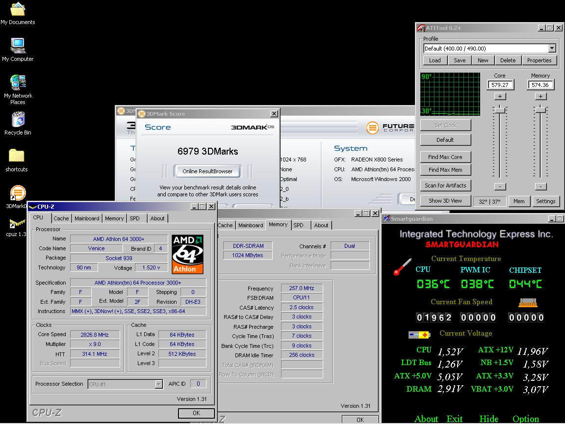The width and height of the screenshot is (565, 424).
Task: Open ATITool profile Properties
Action: tap(539, 60)
